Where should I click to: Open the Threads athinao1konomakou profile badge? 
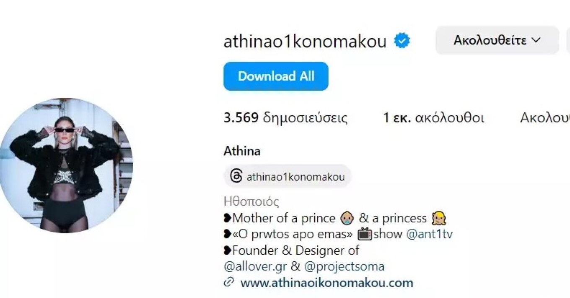pos(288,176)
